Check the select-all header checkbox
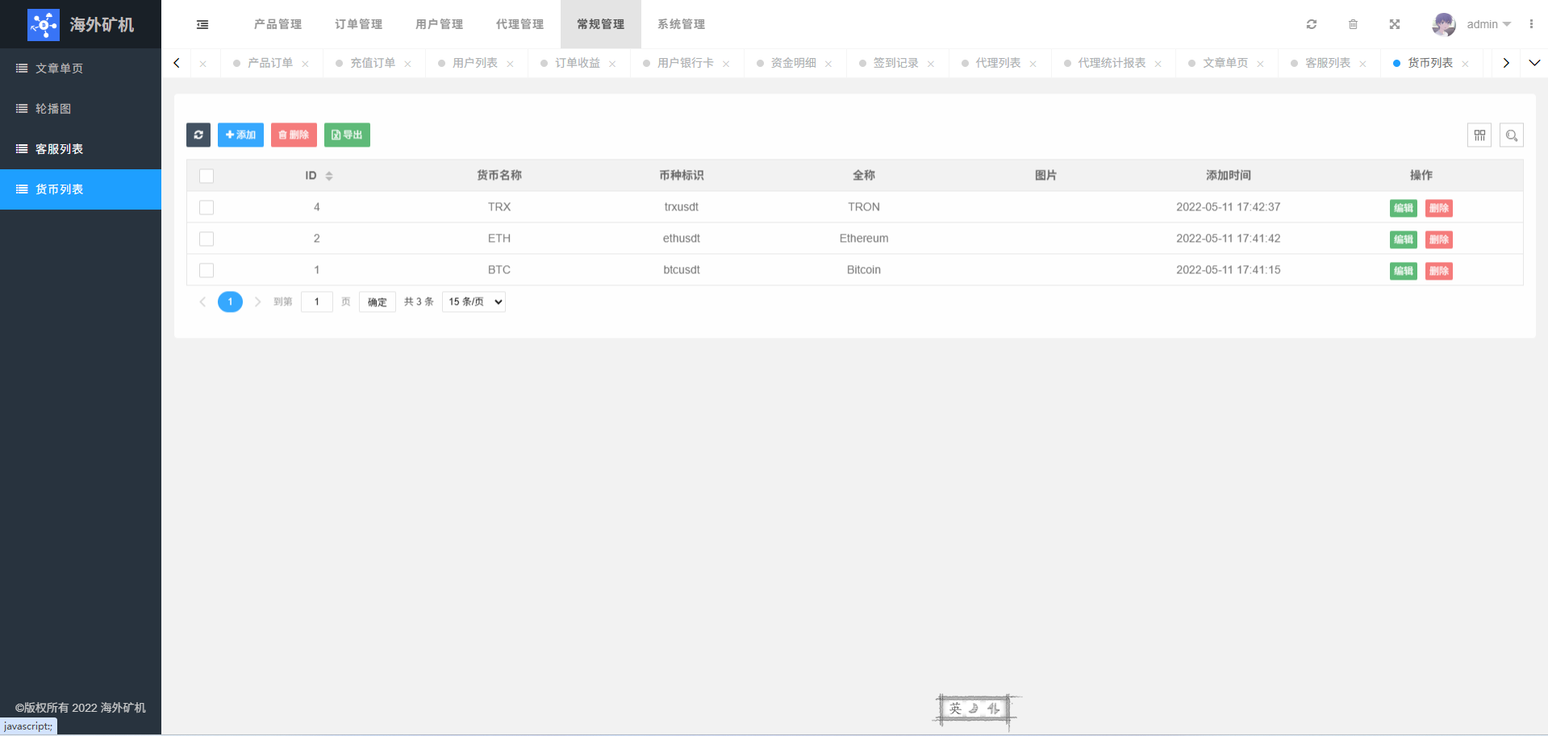The image size is (1548, 736). click(x=207, y=176)
